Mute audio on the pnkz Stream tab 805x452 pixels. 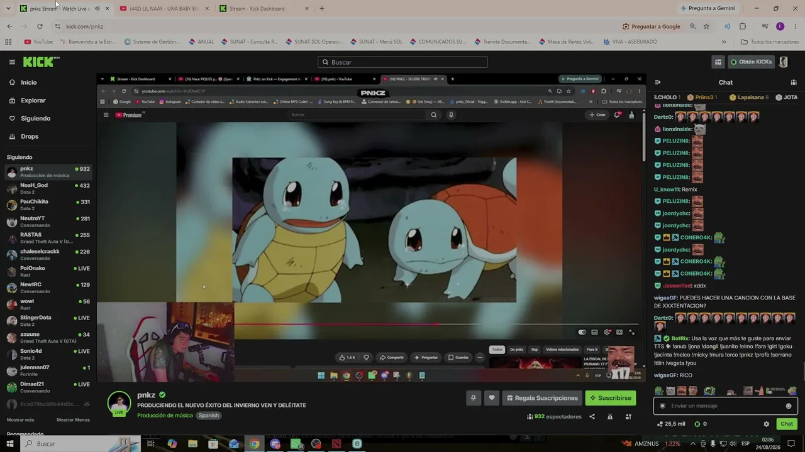pos(97,9)
